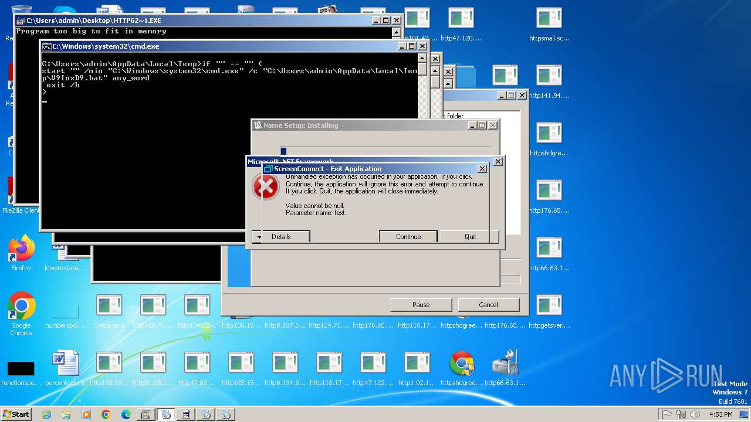Open Firefox desktop shortcut
The image size is (751, 422).
pyautogui.click(x=21, y=253)
